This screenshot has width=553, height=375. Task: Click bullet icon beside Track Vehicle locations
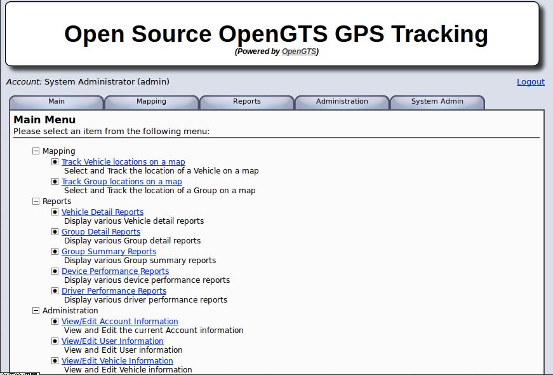tap(55, 161)
